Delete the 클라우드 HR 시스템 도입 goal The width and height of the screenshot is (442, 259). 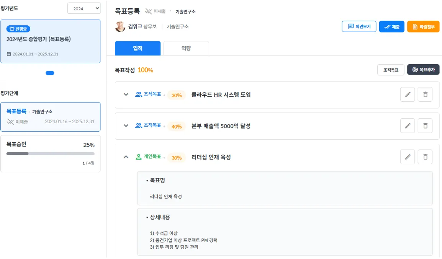click(425, 94)
